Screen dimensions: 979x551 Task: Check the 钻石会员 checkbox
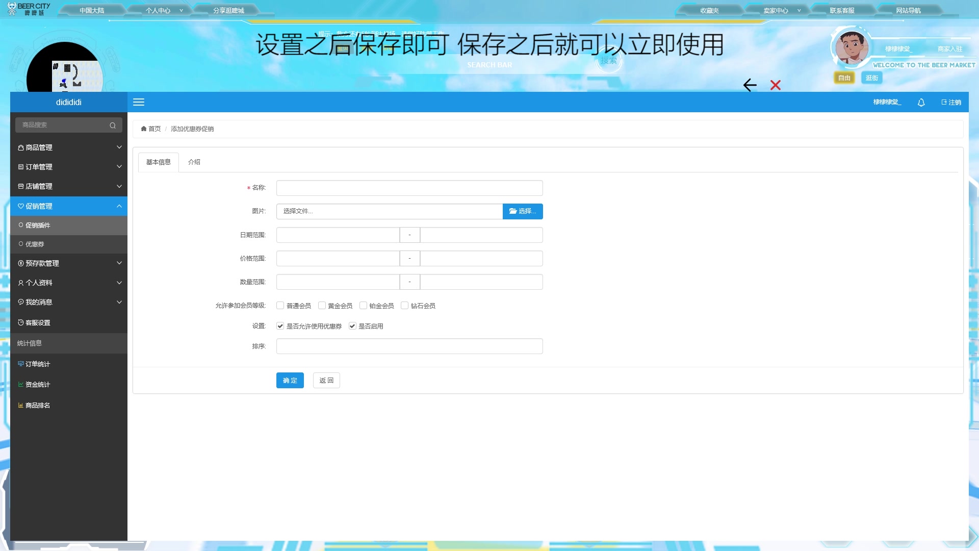tap(404, 306)
